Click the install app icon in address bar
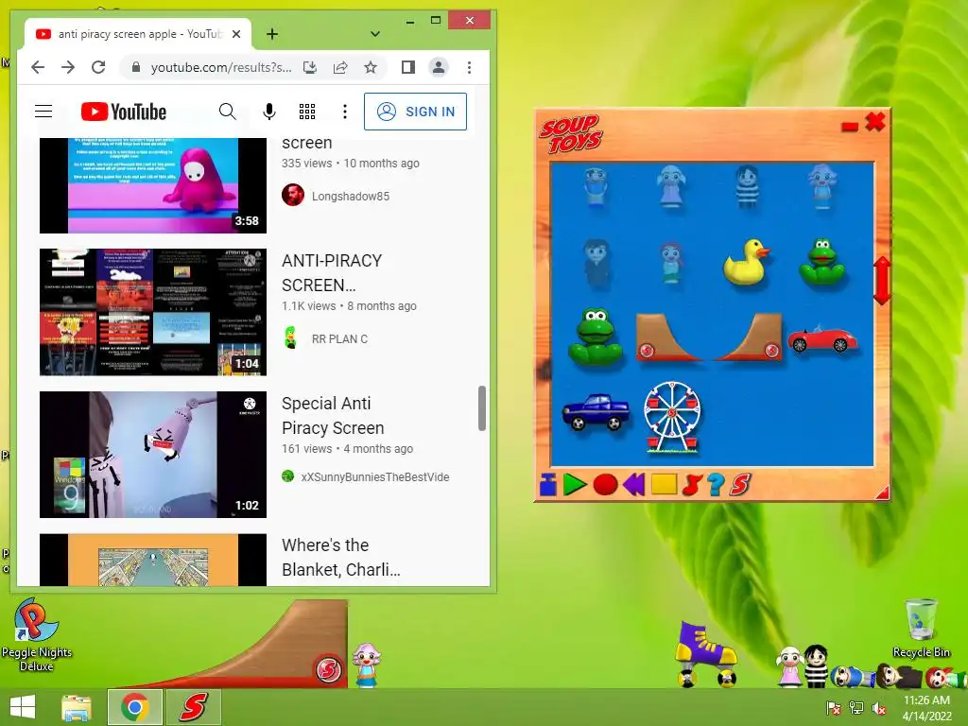The image size is (968, 726). coord(310,67)
